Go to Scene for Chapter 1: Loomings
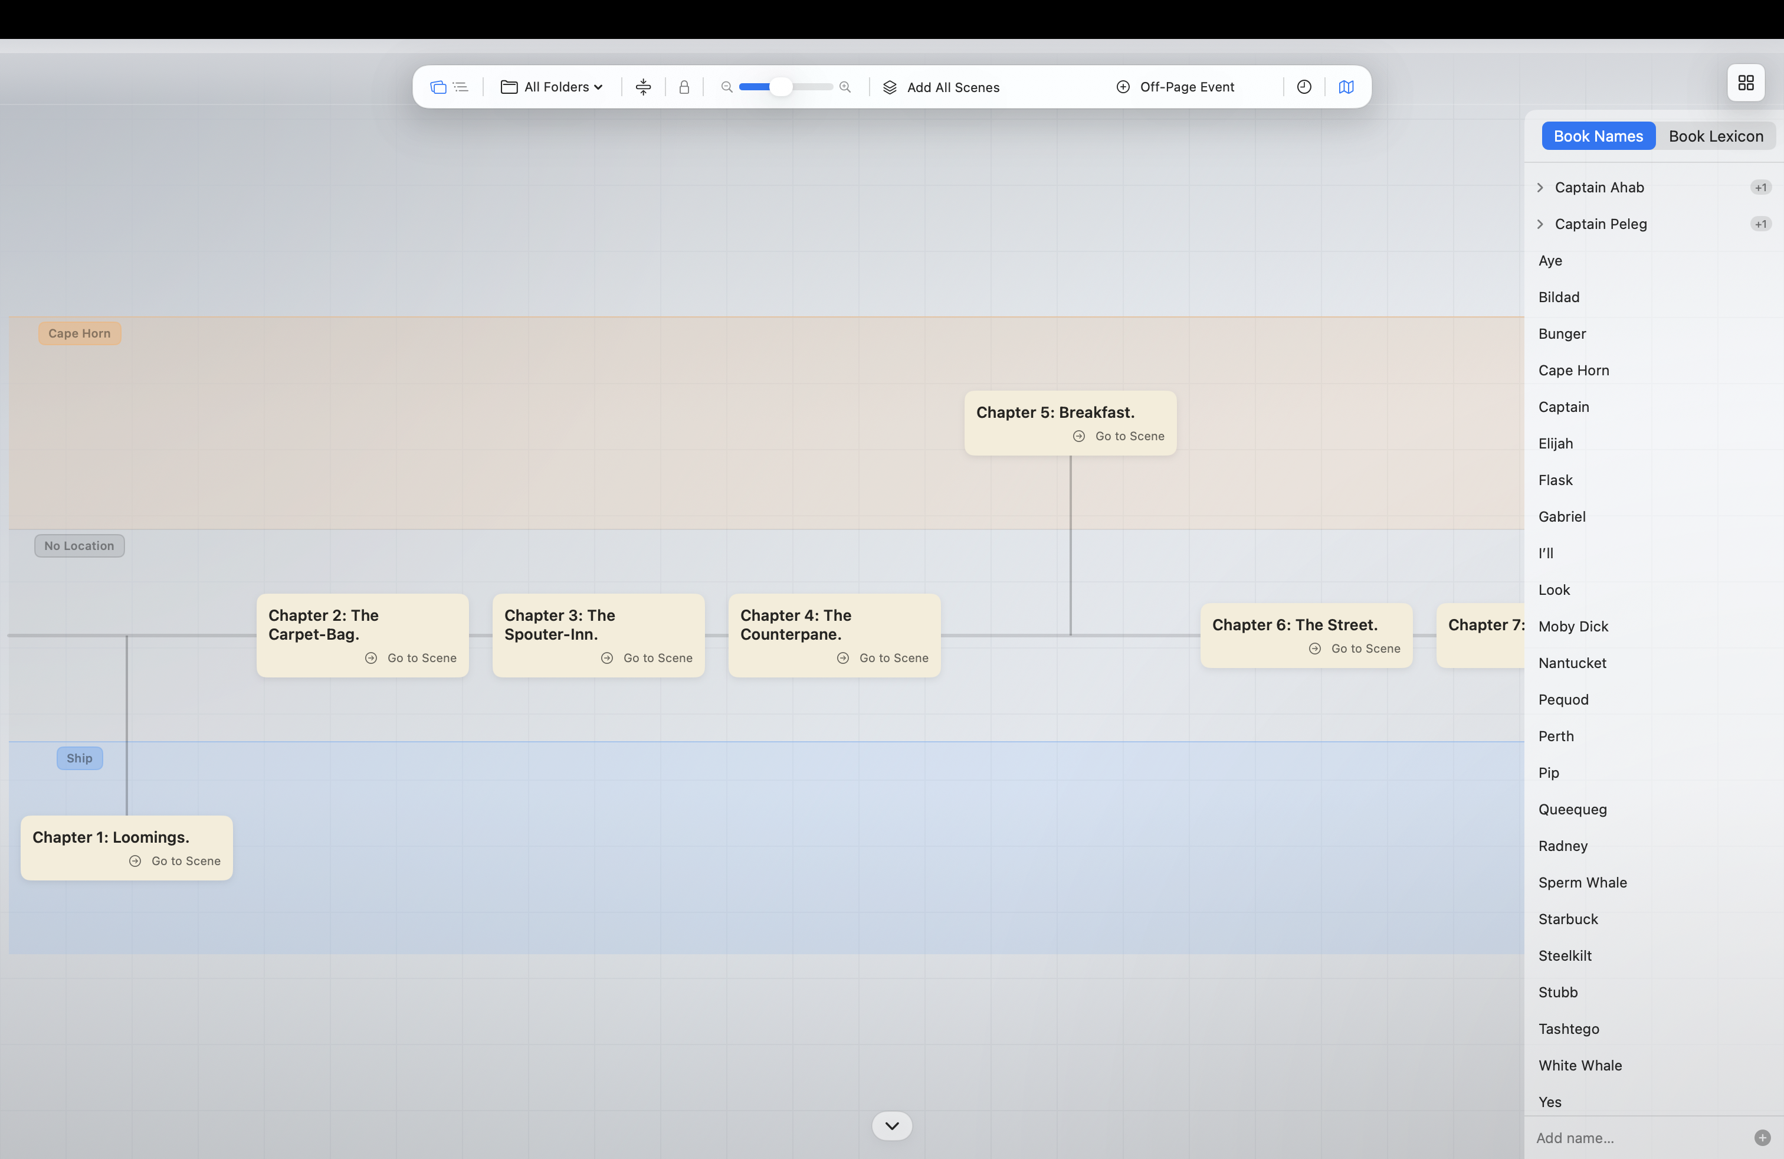The height and width of the screenshot is (1159, 1784). pyautogui.click(x=175, y=862)
